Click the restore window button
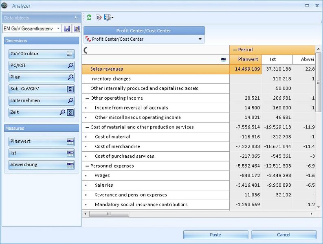323x244 pixels. pos(307,6)
